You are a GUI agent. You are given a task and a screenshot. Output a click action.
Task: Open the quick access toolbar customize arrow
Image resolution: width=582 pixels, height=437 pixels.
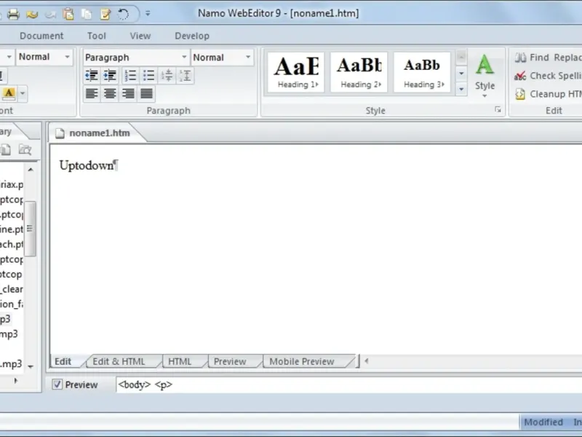coord(148,14)
